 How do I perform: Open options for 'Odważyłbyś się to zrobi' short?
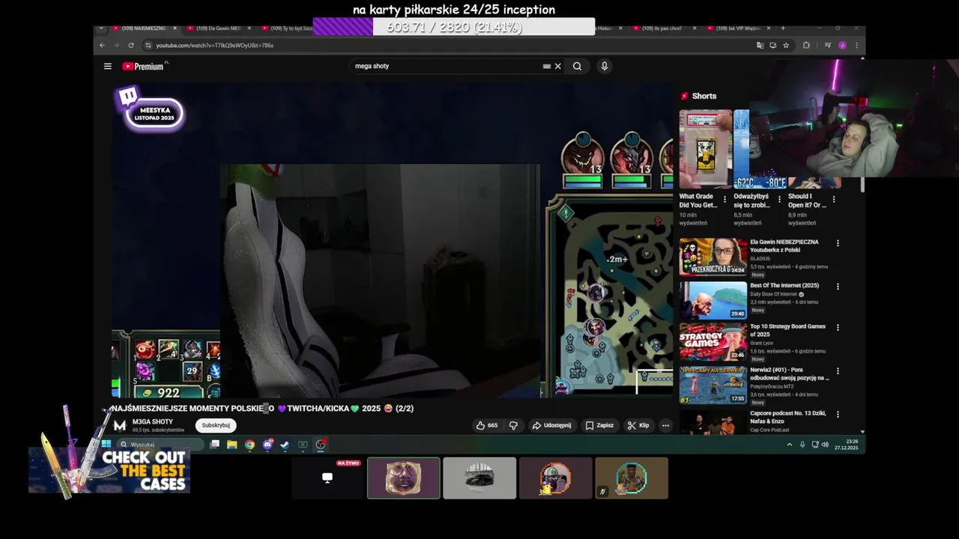pos(779,199)
